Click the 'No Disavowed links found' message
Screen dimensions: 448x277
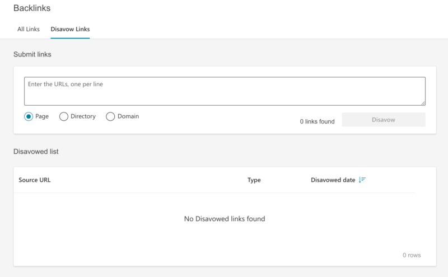tap(224, 219)
